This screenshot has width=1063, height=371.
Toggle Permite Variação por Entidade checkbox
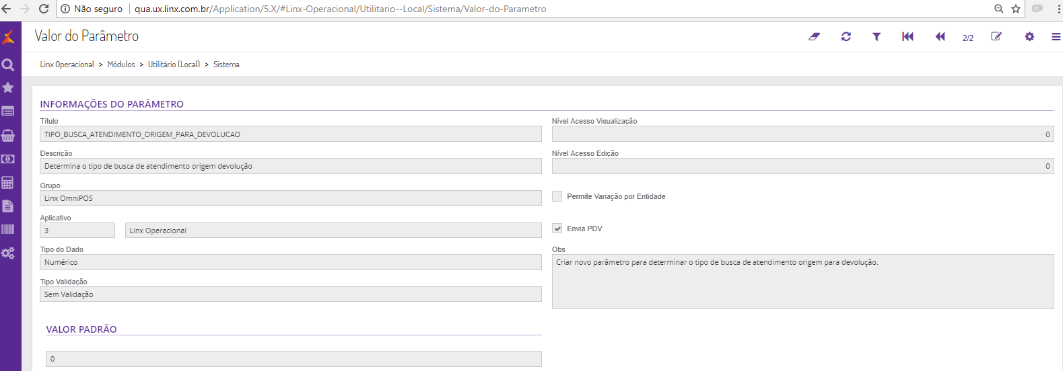(x=557, y=196)
